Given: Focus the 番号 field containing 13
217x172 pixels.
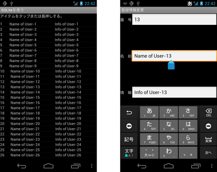Looking at the screenshot, I should pos(174,19).
